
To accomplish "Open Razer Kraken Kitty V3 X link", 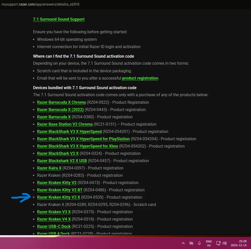I will 59,197.
